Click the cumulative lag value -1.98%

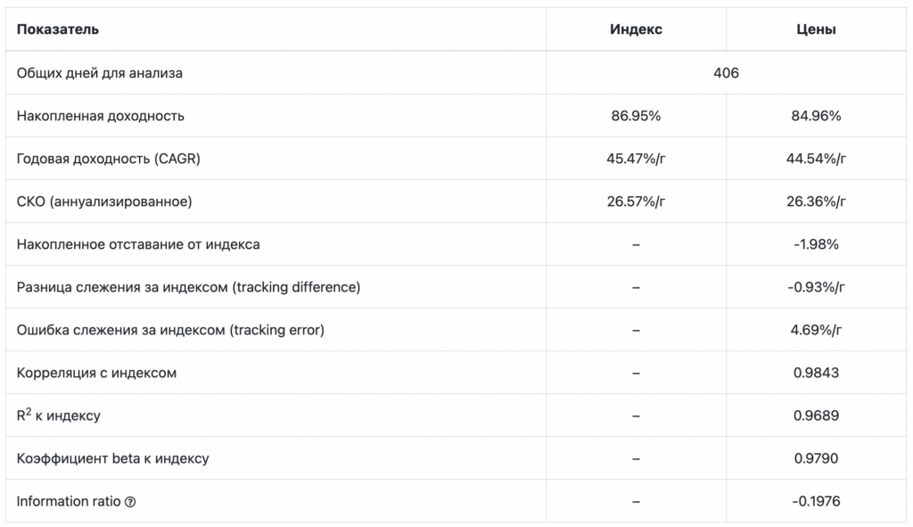pos(816,244)
